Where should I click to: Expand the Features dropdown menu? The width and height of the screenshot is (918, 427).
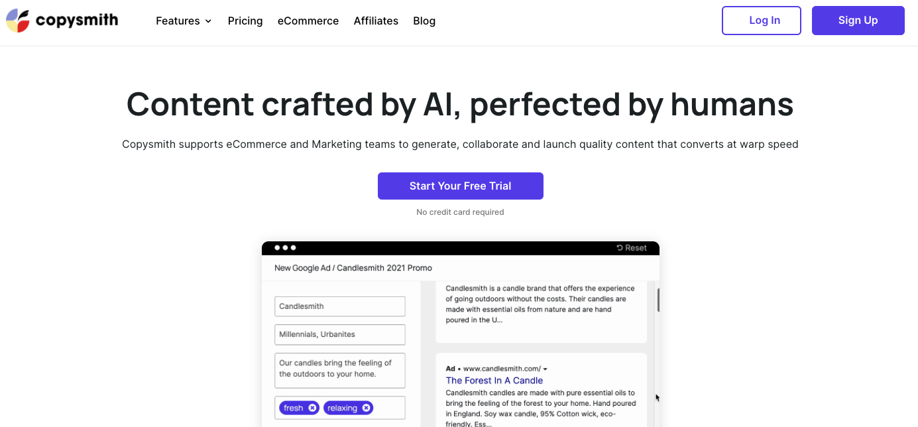pyautogui.click(x=184, y=21)
